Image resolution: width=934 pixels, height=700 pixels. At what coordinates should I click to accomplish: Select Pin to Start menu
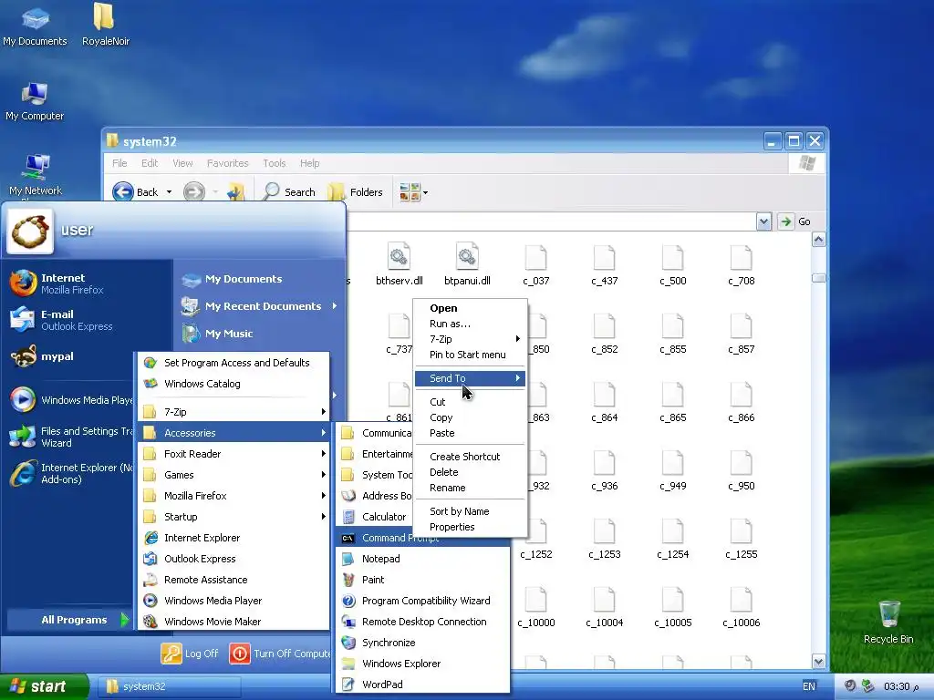tap(470, 355)
